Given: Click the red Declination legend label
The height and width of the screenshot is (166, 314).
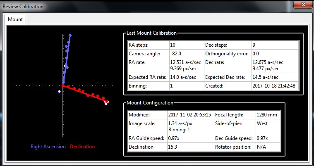Looking at the screenshot, I should point(82,147).
